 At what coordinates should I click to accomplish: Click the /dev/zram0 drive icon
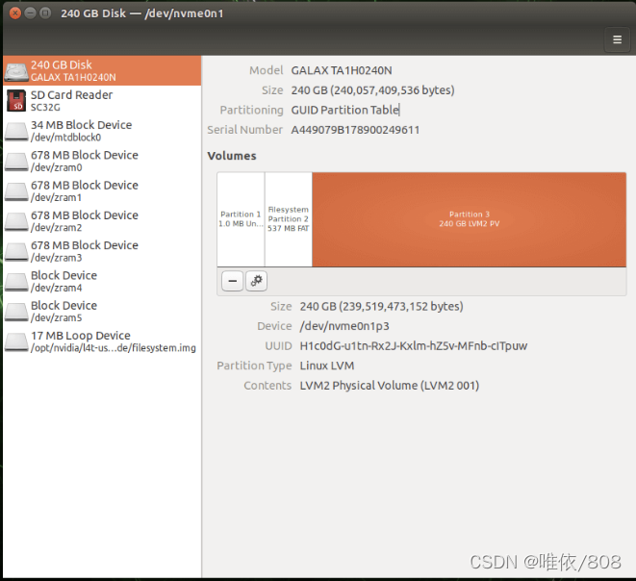click(x=16, y=162)
